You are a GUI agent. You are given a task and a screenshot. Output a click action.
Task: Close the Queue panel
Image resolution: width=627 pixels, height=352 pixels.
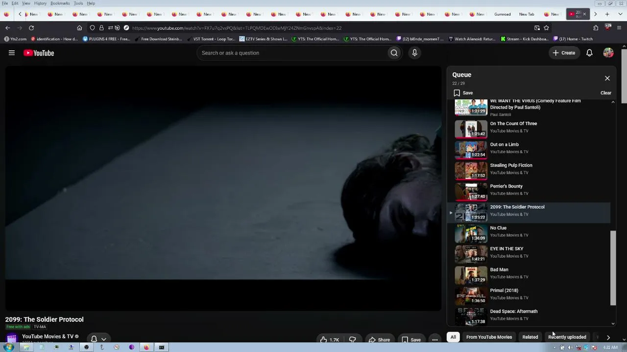[x=607, y=78]
